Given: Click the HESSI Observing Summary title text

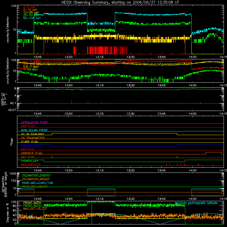Looking at the screenshot, I should 120,3.
